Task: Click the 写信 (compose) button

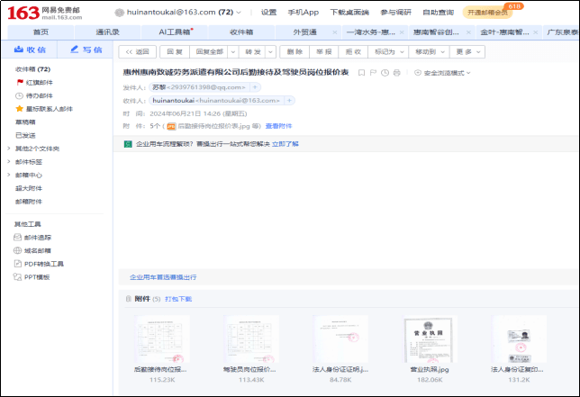Action: (86, 50)
